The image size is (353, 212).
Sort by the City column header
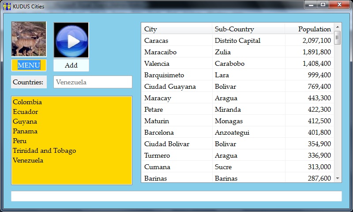click(176, 29)
